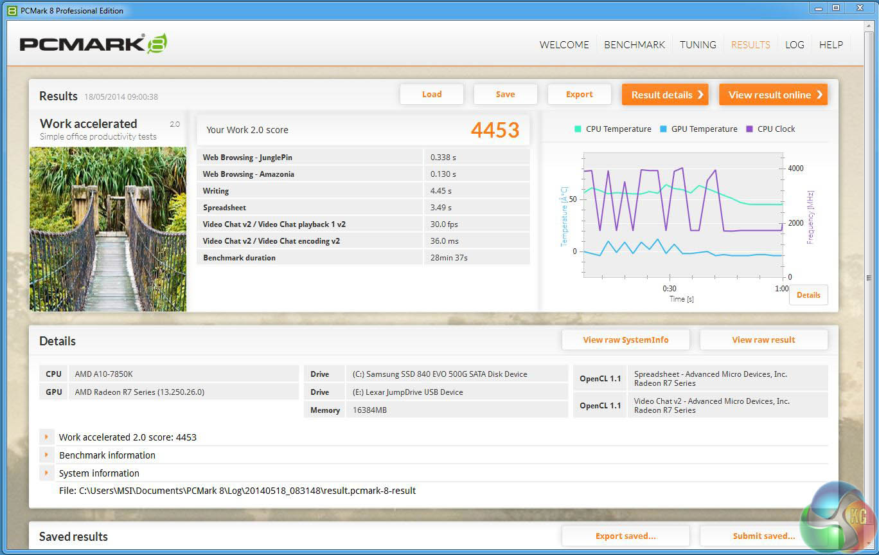Screen dimensions: 879x555
Task: Save the current result
Action: point(505,95)
